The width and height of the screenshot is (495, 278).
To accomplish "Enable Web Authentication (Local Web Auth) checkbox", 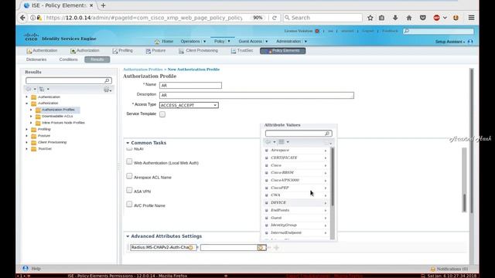I will [129, 161].
